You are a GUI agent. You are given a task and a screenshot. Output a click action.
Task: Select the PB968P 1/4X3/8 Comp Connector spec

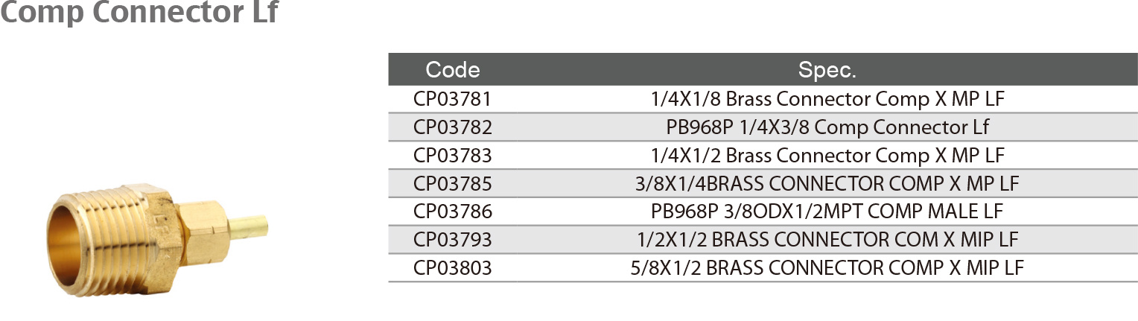click(x=827, y=127)
